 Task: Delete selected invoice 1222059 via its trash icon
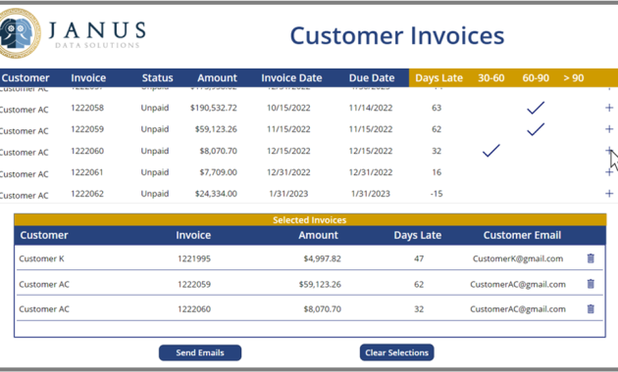(591, 284)
